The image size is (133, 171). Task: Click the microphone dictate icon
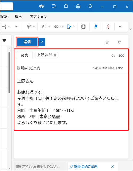(x=96, y=27)
